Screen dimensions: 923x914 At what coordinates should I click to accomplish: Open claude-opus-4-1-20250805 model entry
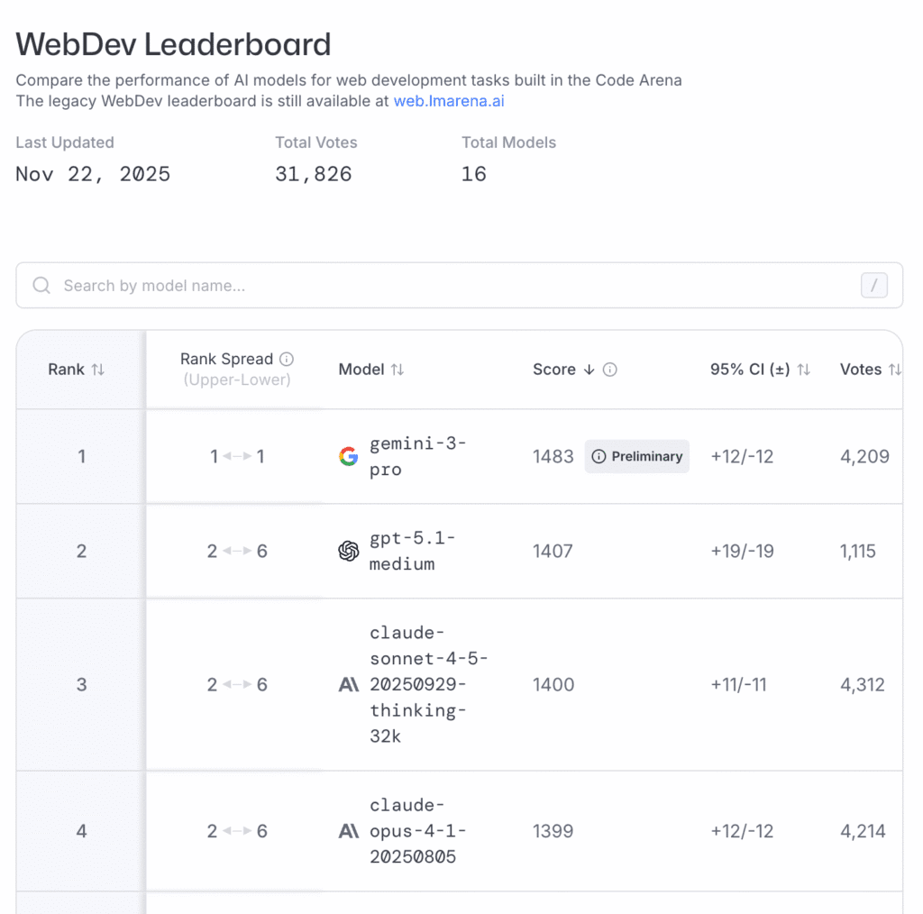418,831
